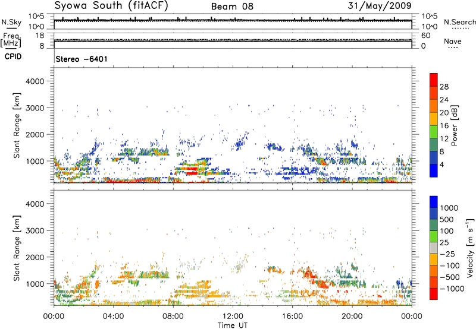The image size is (476, 329).
Task: Click the '18' frequency axis tick
Action: coord(39,36)
